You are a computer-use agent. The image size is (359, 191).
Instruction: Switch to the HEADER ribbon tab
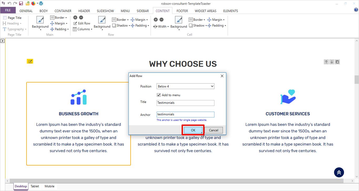pyautogui.click(x=84, y=11)
